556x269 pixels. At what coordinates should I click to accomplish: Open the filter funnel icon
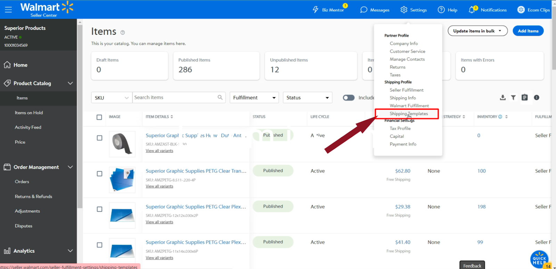coord(513,98)
